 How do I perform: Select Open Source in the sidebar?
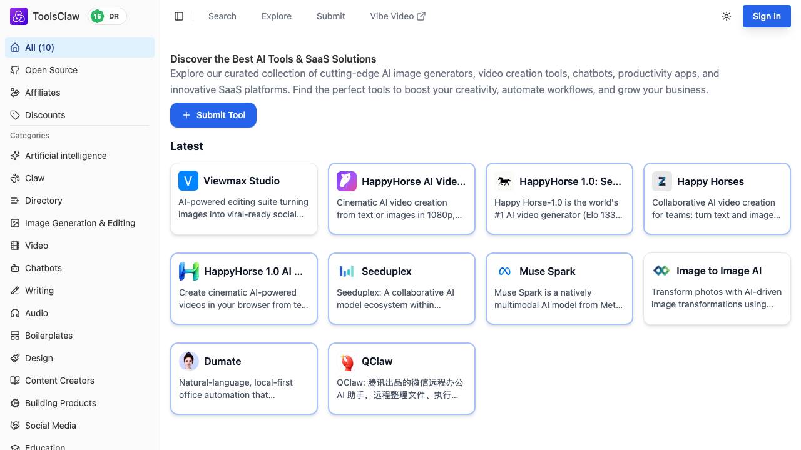(79, 70)
